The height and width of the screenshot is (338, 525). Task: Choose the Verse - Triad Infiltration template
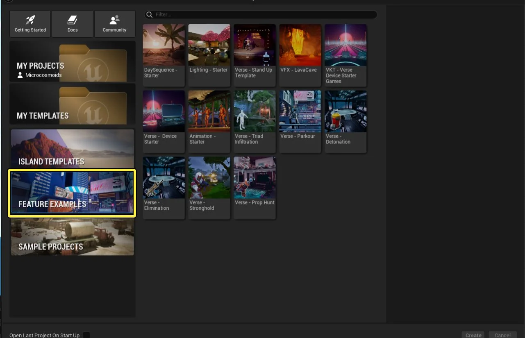(x=255, y=121)
